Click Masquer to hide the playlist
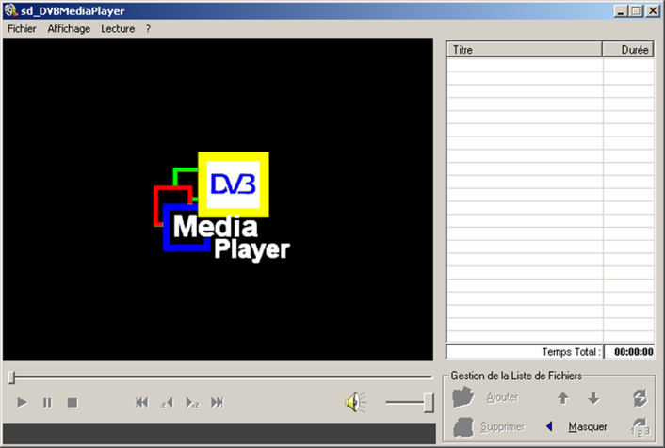Viewport: 665px width, 448px height. click(x=588, y=426)
